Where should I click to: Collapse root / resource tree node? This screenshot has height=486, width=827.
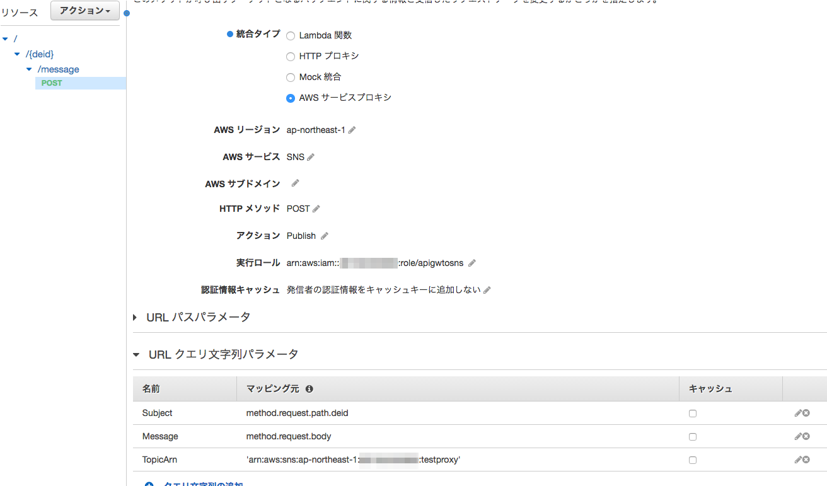coord(6,39)
